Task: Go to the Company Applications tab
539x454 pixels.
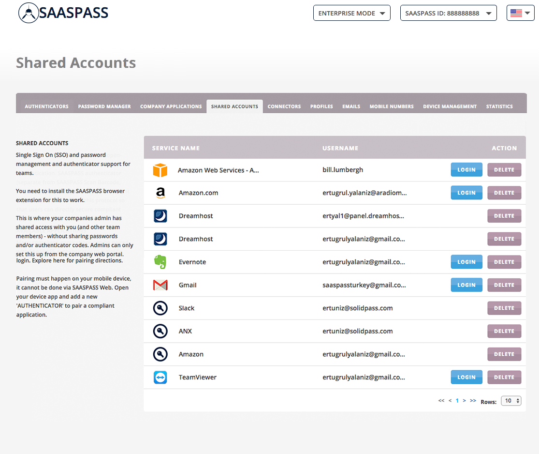Action: (171, 106)
